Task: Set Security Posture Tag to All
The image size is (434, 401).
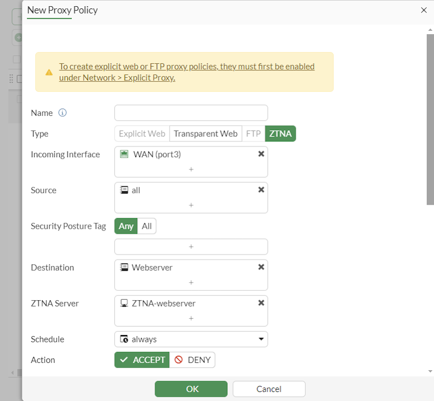Action: pyautogui.click(x=147, y=226)
